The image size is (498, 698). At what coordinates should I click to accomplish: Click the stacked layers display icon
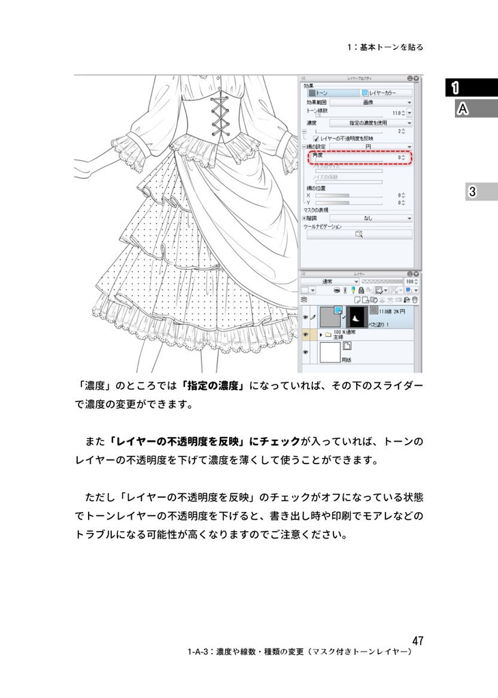tap(304, 300)
